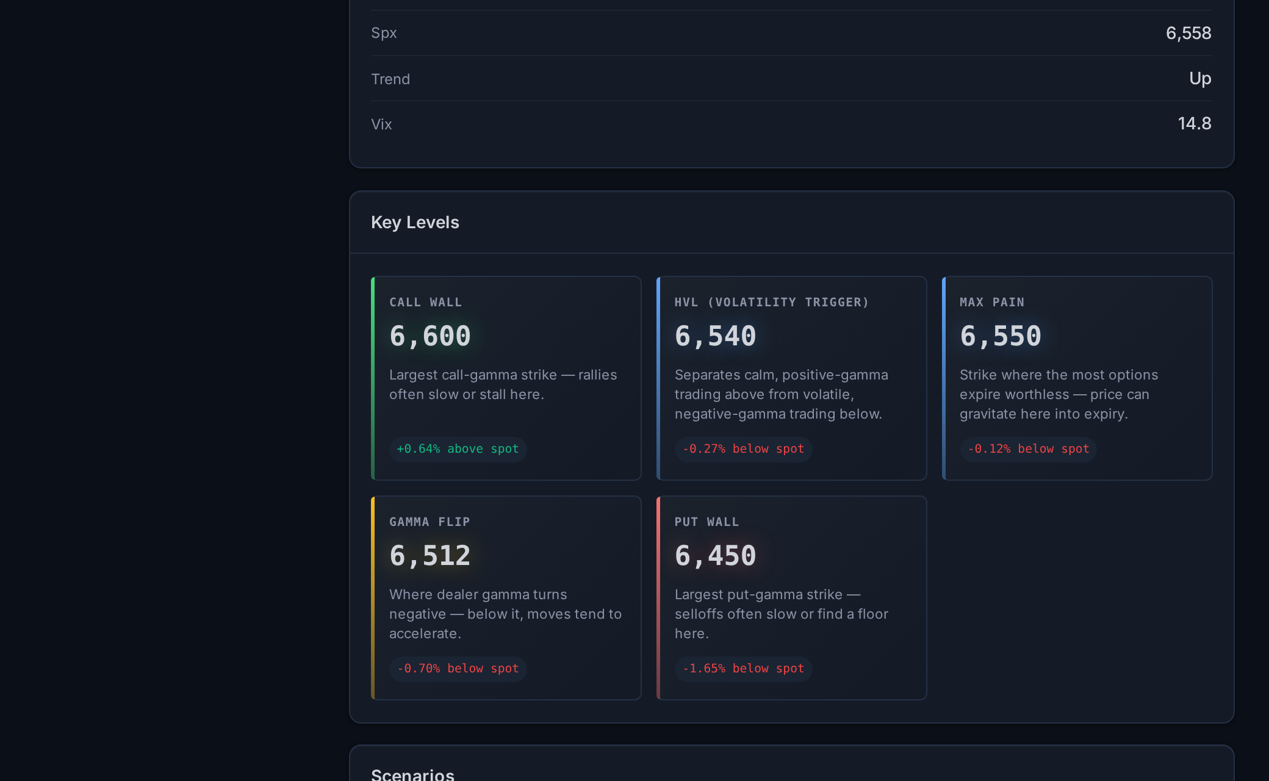Click the Spx row label
This screenshot has height=781, width=1269.
coord(384,34)
